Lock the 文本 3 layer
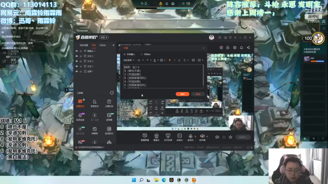 [x=80, y=56]
